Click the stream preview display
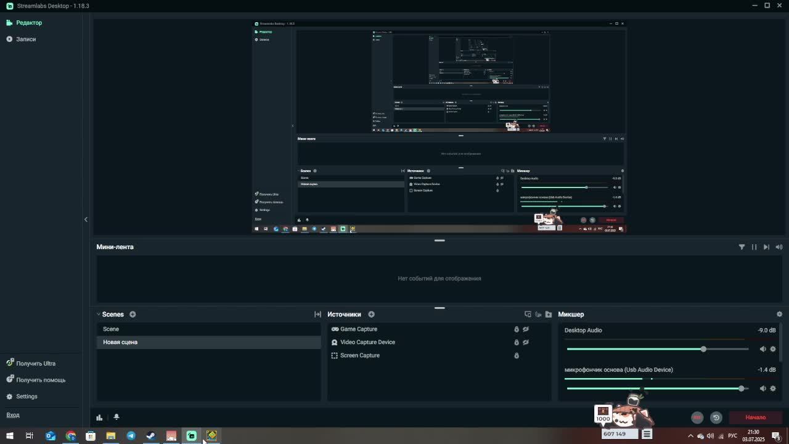This screenshot has width=789, height=444. click(439, 126)
